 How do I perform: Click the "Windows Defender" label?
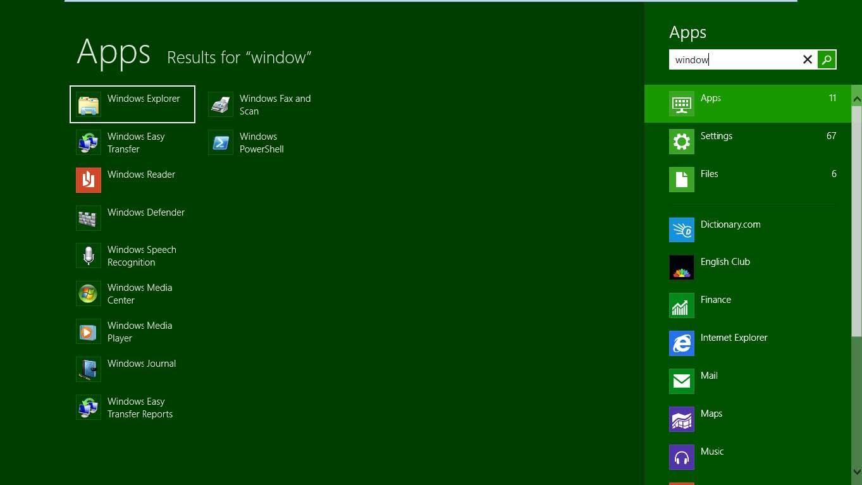click(146, 212)
